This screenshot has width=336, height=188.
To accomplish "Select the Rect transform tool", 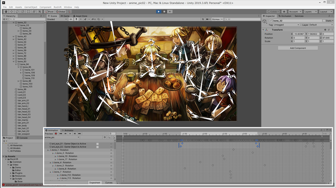I will pos(28,11).
